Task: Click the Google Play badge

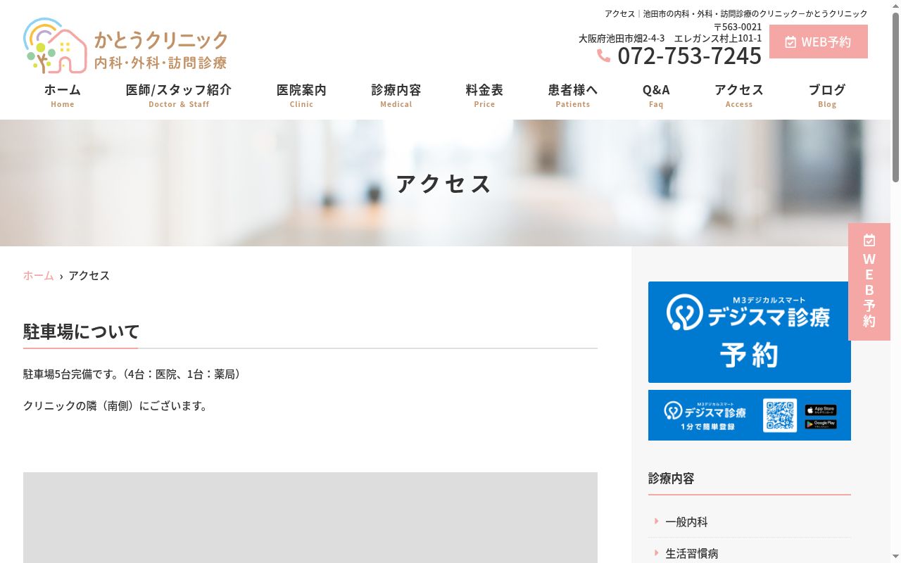Action: 821,424
